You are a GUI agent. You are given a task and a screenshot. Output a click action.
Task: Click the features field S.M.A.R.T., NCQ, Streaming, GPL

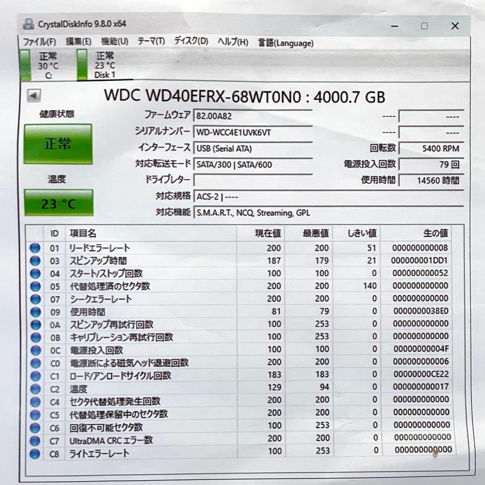(x=328, y=212)
